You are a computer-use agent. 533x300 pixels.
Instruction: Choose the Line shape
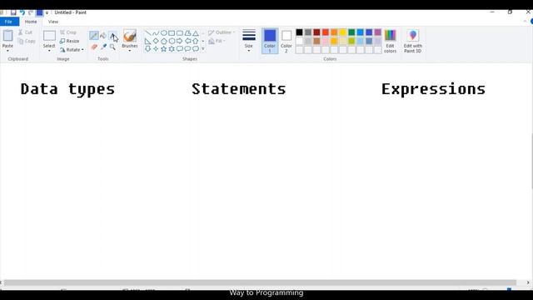[x=148, y=33]
